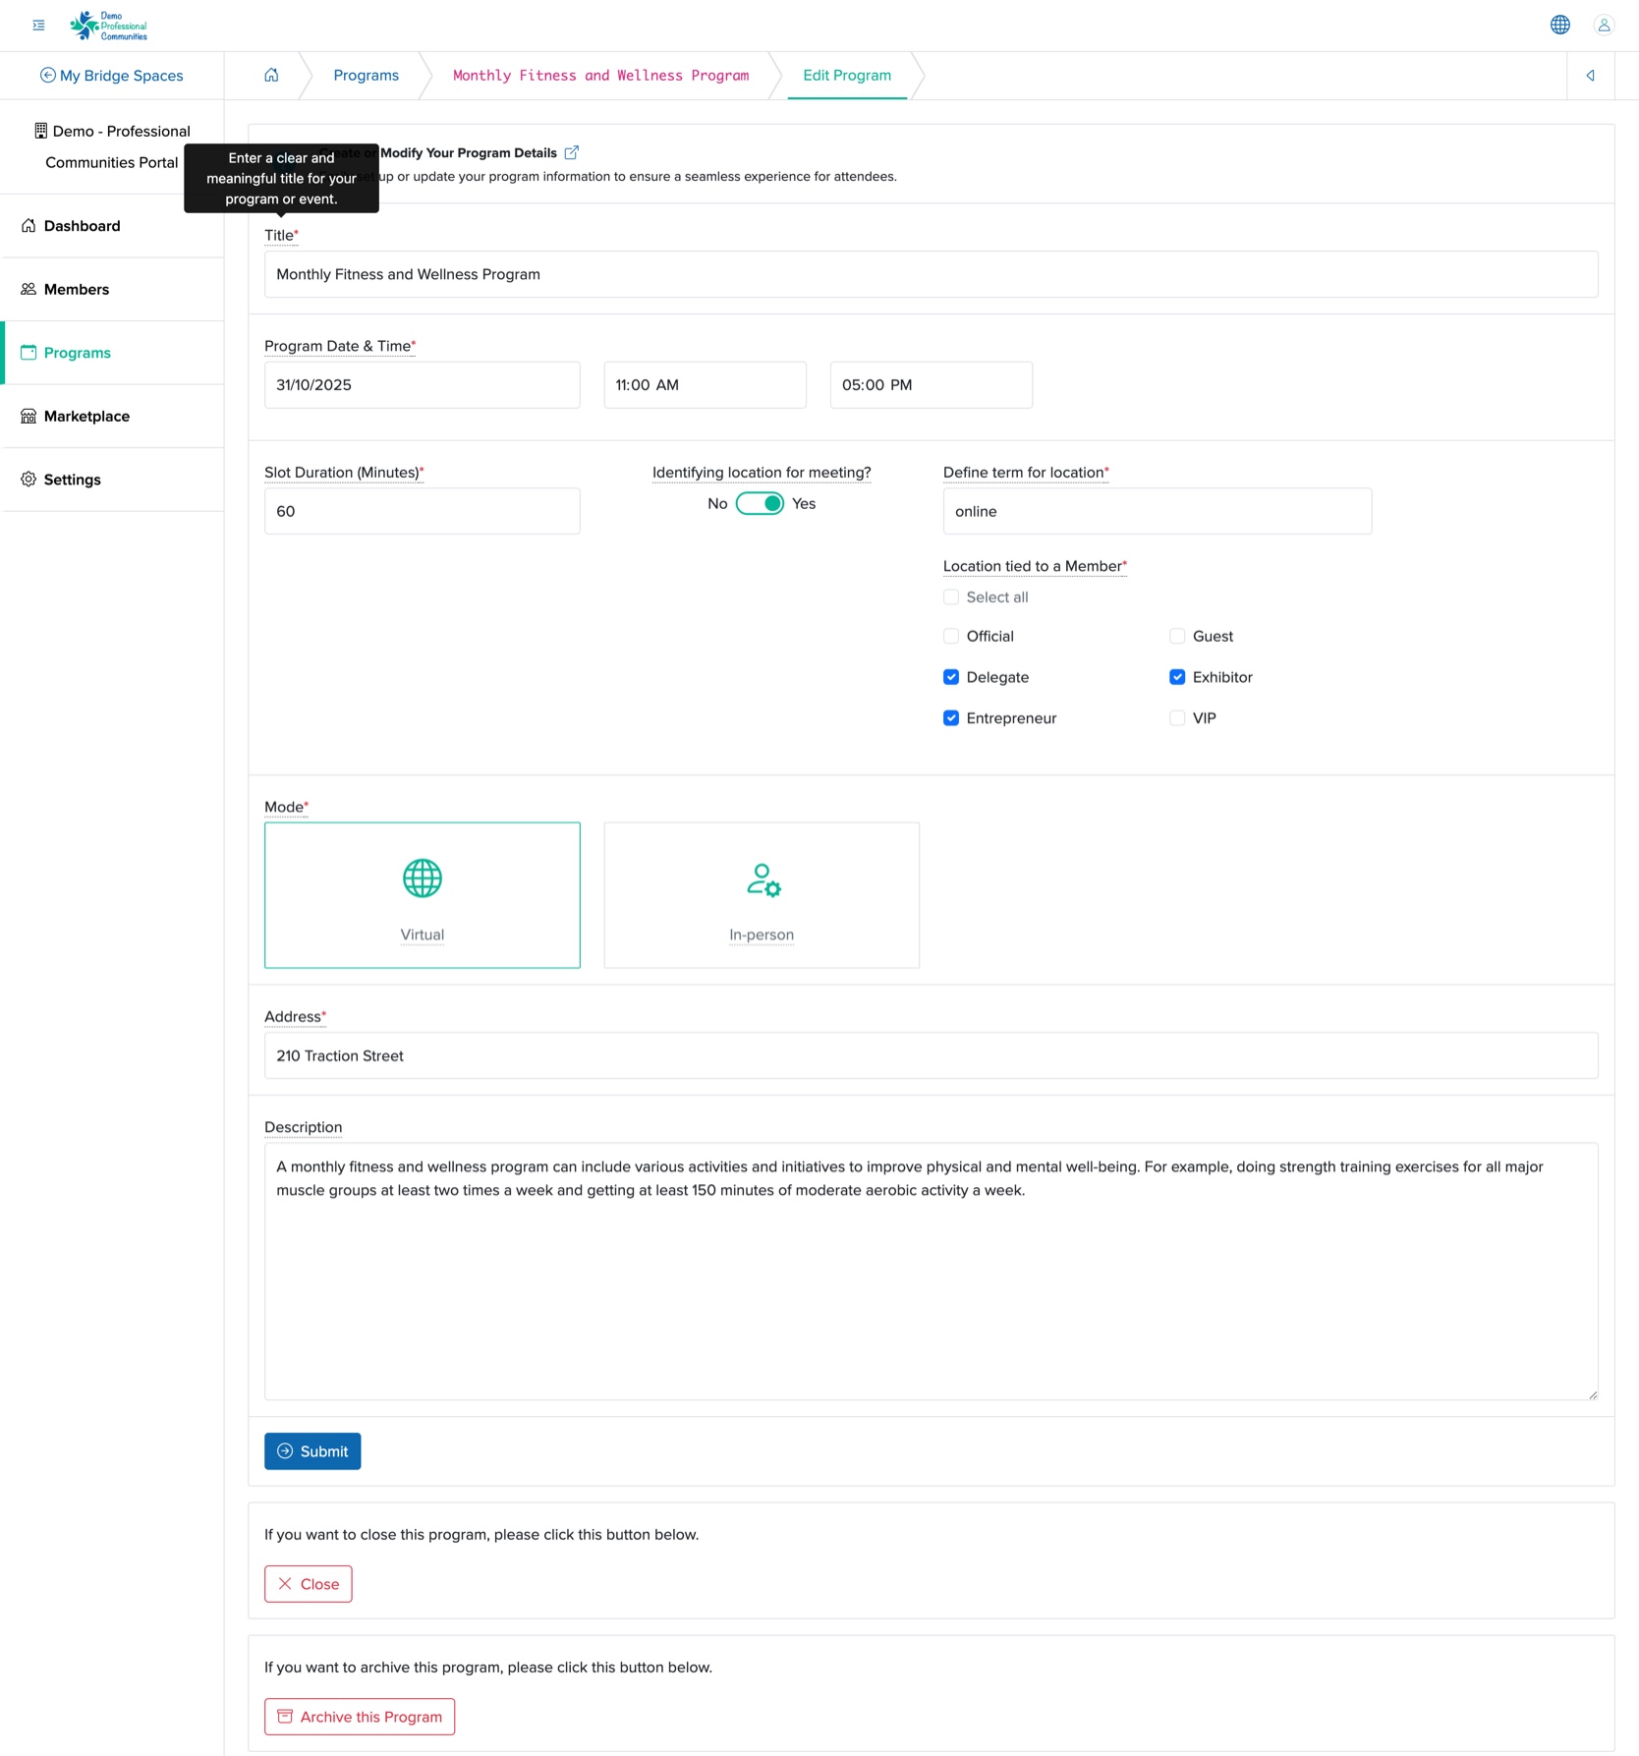Click the Demo Professional Communities logo
The height and width of the screenshot is (1756, 1639).
[x=108, y=26]
